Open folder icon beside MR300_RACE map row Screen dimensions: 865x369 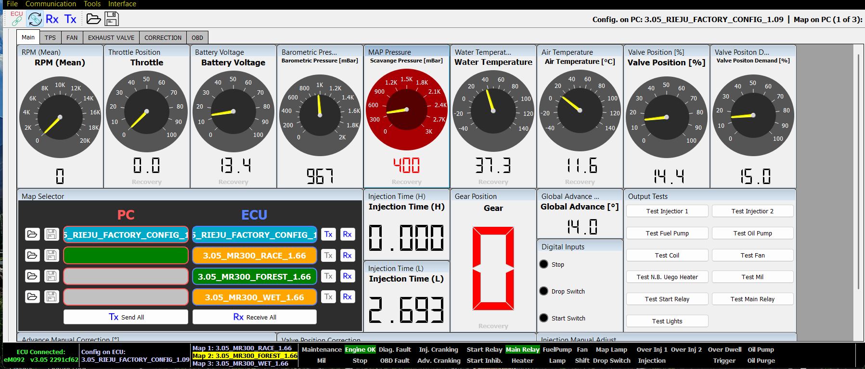pos(32,255)
